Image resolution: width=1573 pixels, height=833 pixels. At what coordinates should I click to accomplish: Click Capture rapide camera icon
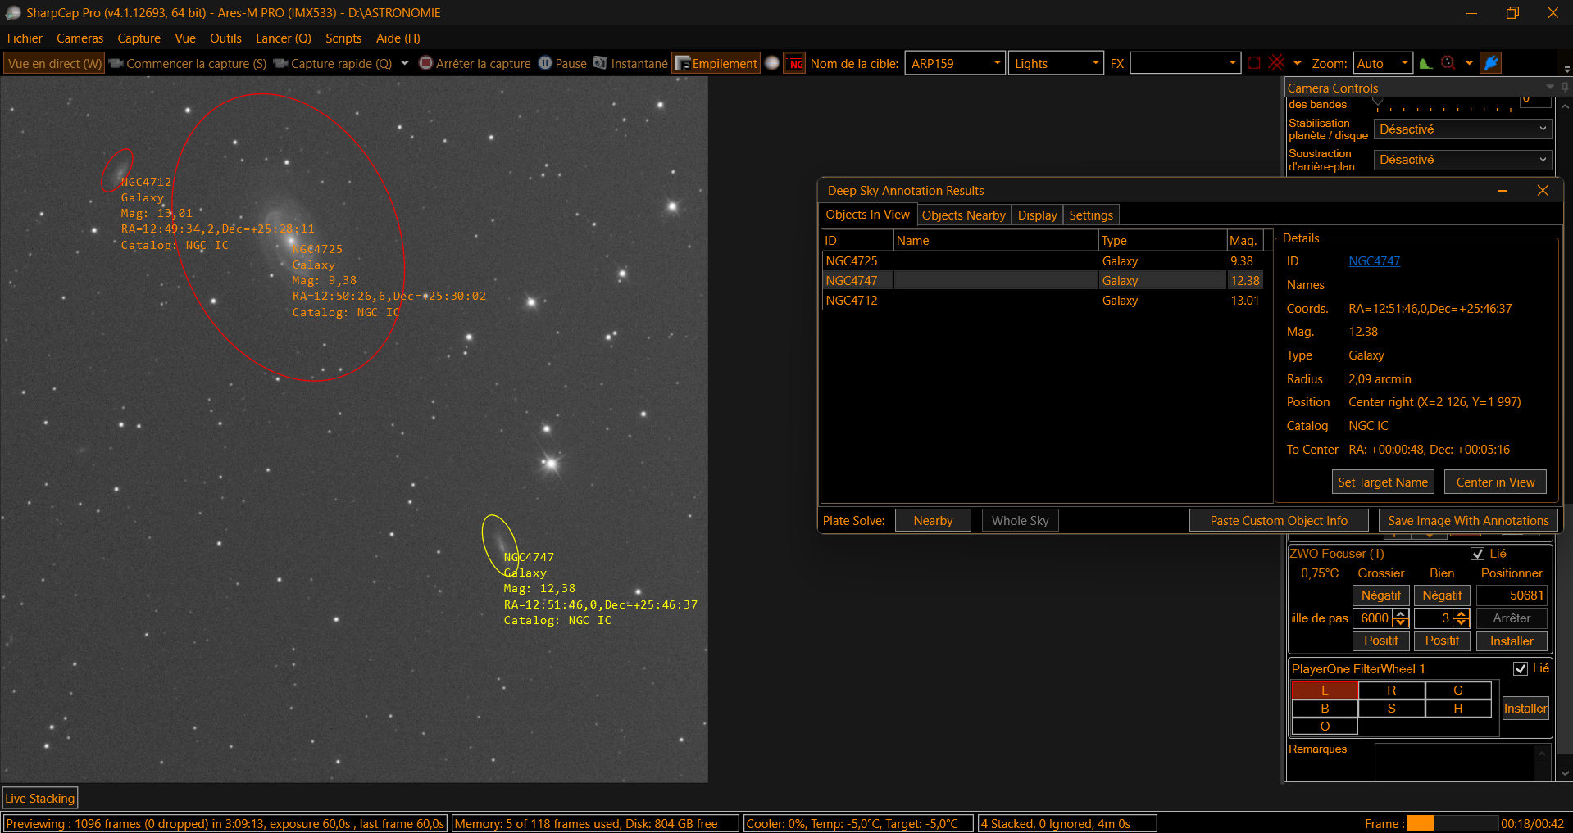[x=280, y=63]
